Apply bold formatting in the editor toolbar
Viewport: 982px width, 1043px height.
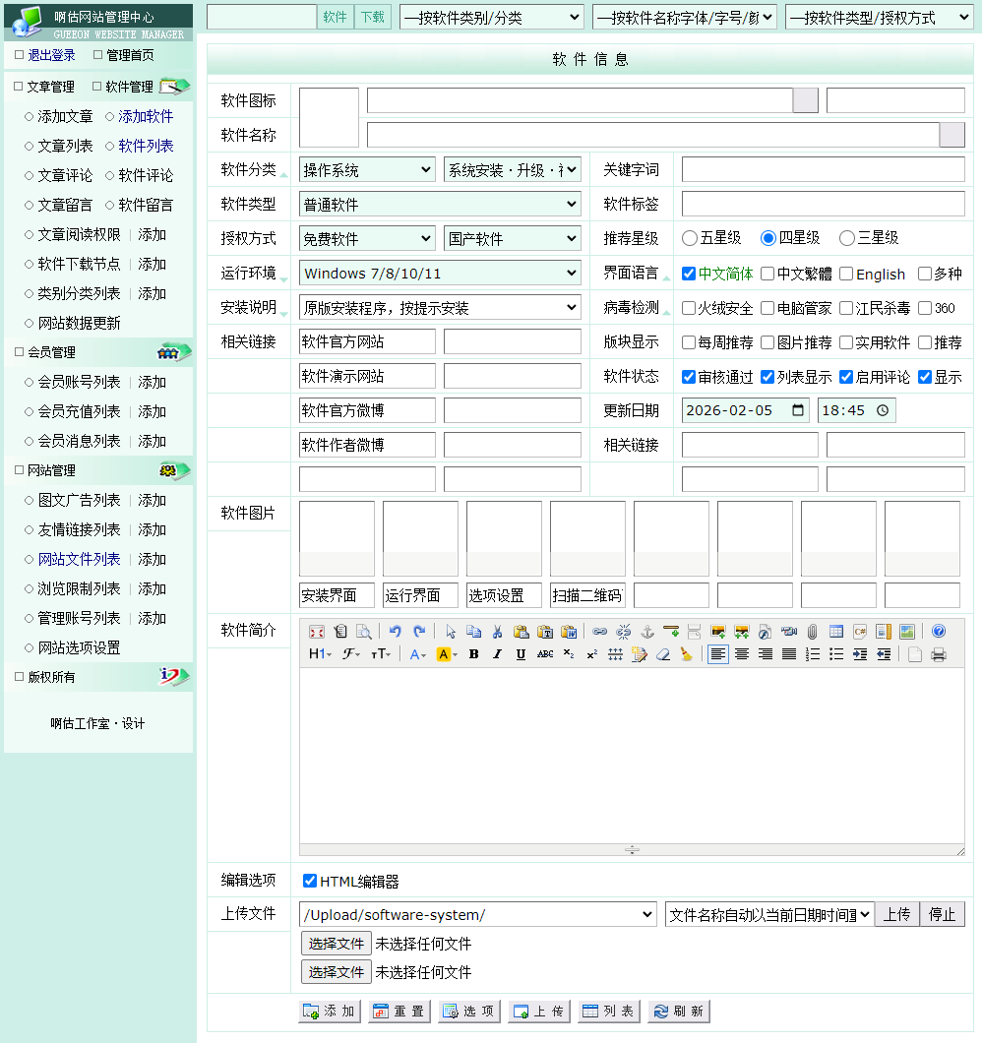(473, 654)
